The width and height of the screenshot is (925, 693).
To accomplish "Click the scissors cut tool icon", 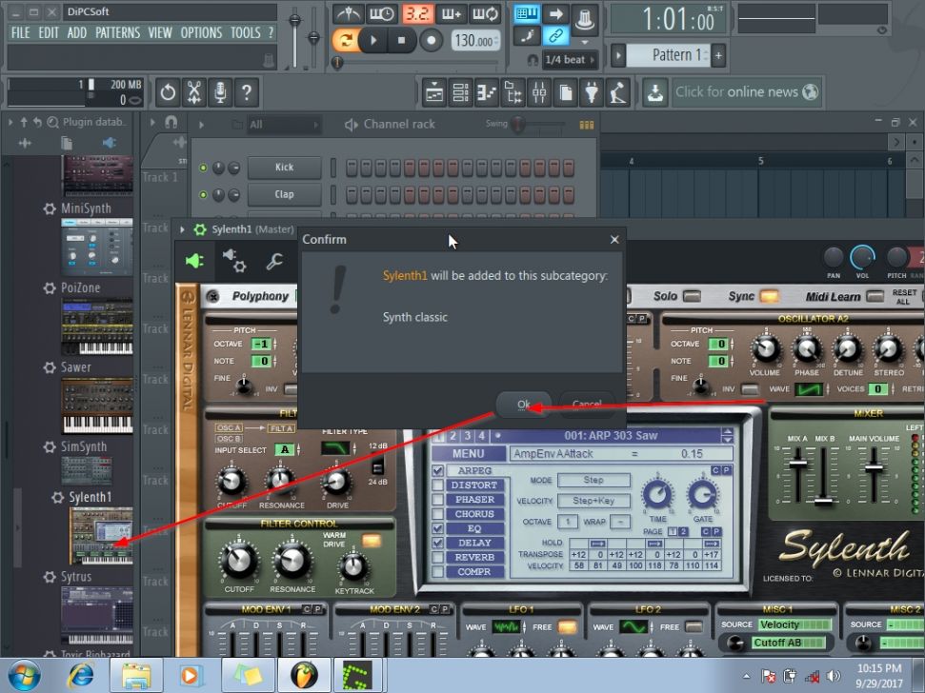I will coord(194,92).
